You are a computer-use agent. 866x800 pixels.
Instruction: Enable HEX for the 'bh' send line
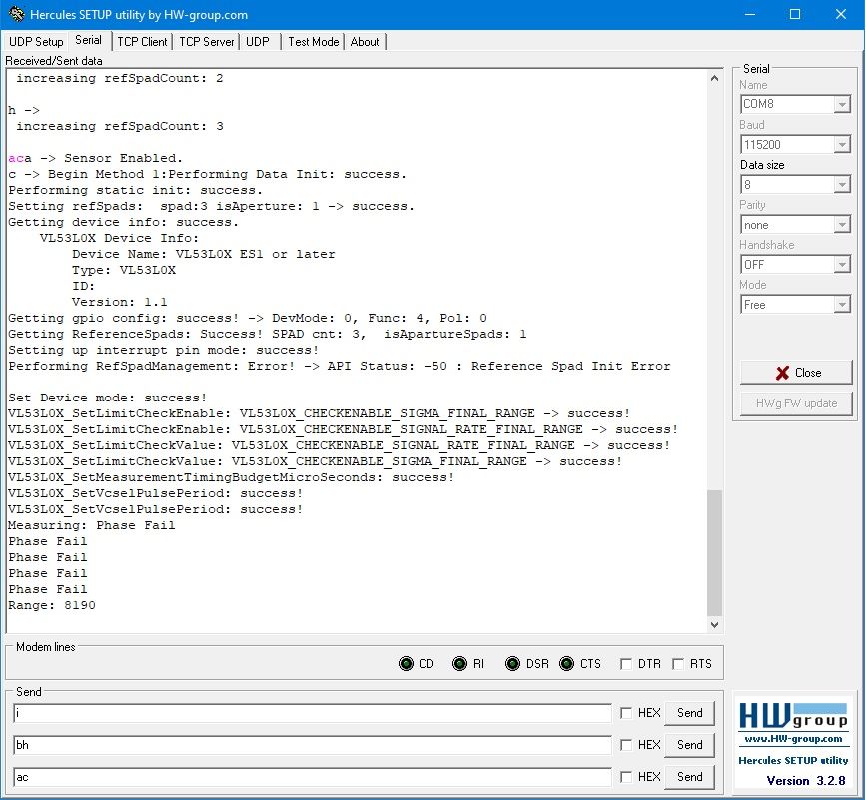point(625,745)
